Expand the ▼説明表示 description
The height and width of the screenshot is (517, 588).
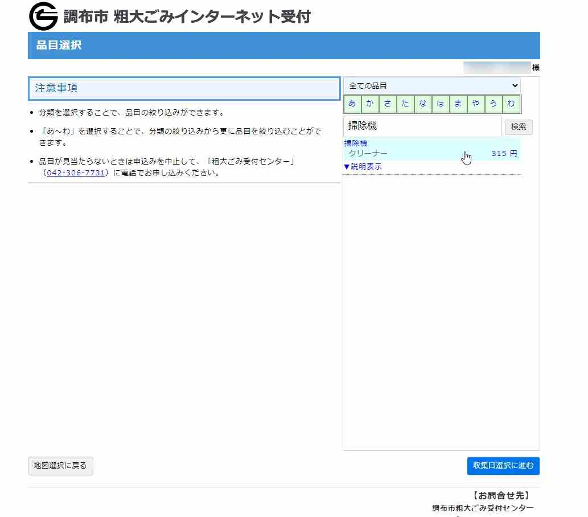coord(363,167)
